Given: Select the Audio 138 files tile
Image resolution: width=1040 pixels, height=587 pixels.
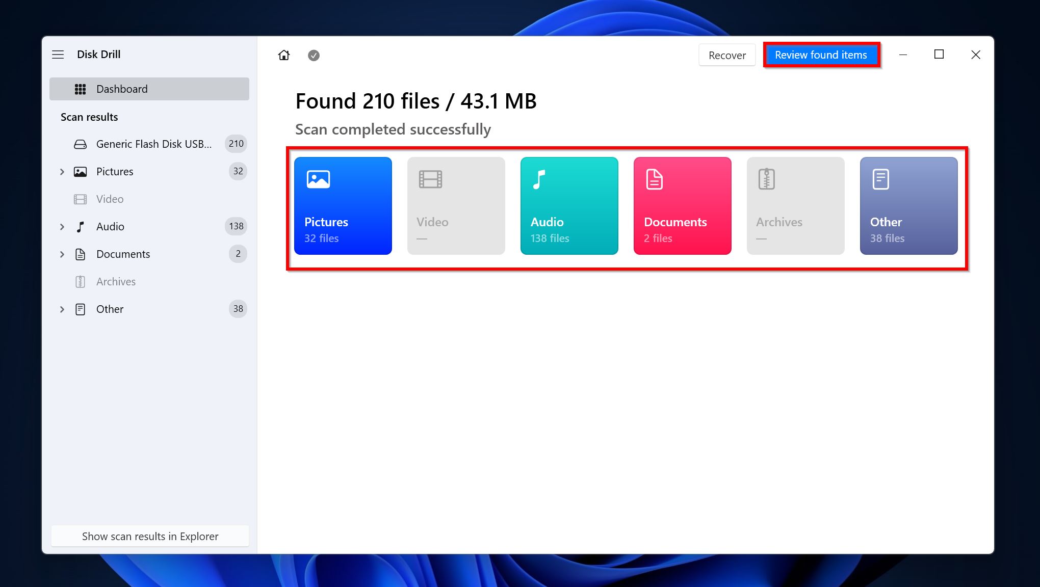Looking at the screenshot, I should (569, 205).
